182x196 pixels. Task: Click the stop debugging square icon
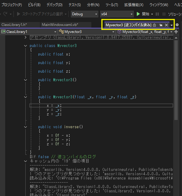pyautogui.click(x=164, y=14)
